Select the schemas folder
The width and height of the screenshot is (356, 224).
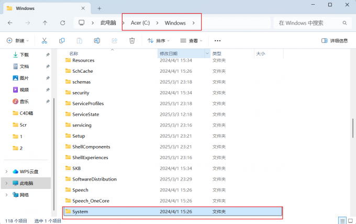[81, 82]
